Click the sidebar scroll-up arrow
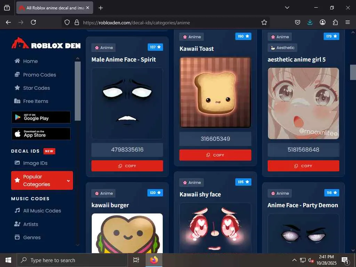356x267 pixels. 78,58
